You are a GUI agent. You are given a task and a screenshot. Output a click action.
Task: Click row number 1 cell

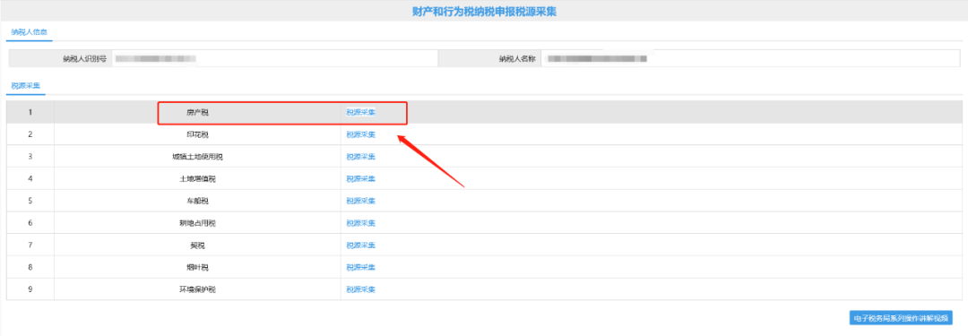pos(30,112)
